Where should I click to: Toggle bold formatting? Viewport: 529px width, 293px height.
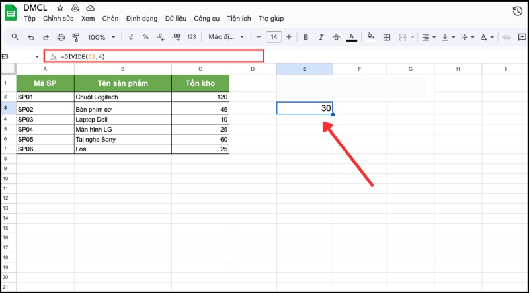[x=305, y=37]
